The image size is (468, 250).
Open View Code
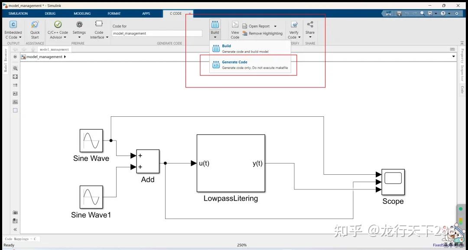[x=235, y=30]
